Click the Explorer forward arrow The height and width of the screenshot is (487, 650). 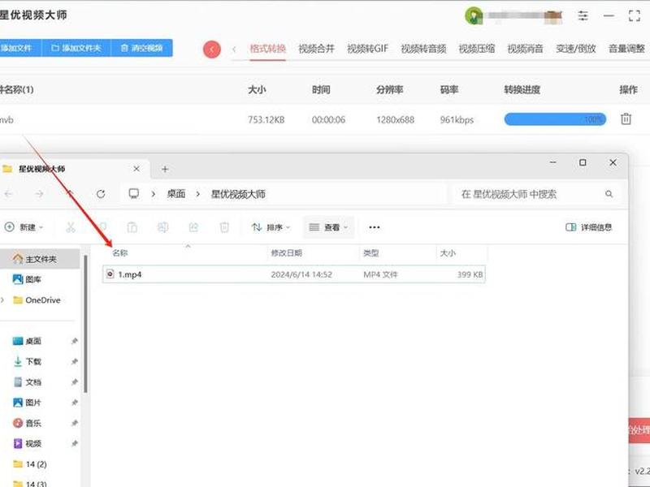coord(39,194)
